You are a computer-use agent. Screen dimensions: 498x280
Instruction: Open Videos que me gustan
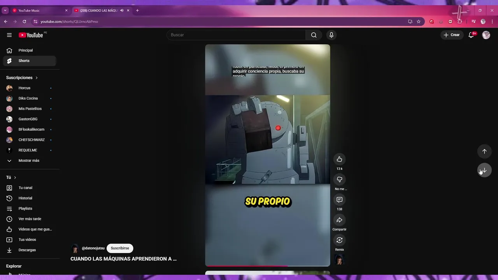click(x=30, y=229)
